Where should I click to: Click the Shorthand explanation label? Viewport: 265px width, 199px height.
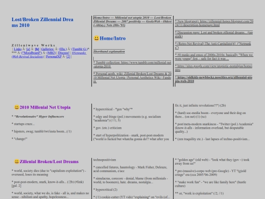(x=109, y=52)
